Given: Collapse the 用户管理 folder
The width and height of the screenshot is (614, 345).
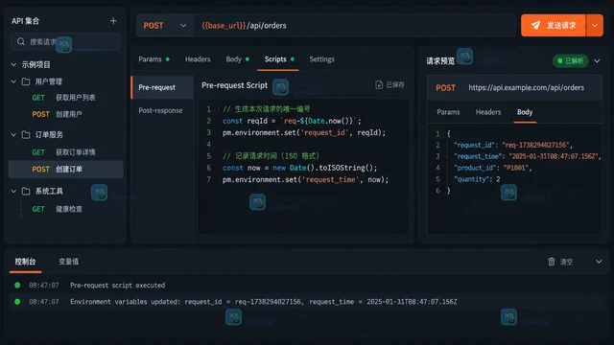Looking at the screenshot, I should (x=13, y=81).
